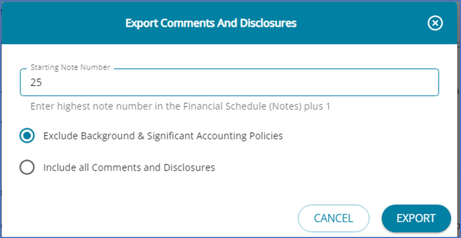Click the "Include all Comments and Disclosures" label text
Viewport: 461px width, 238px height.
point(129,167)
